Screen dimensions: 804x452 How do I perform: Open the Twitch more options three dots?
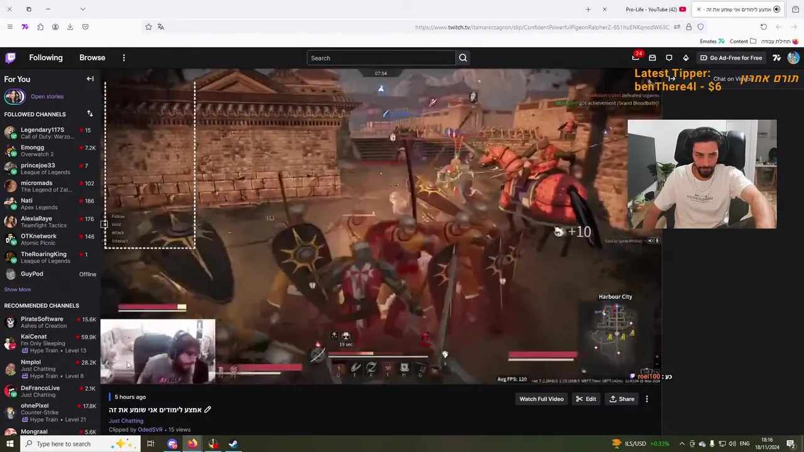(124, 58)
